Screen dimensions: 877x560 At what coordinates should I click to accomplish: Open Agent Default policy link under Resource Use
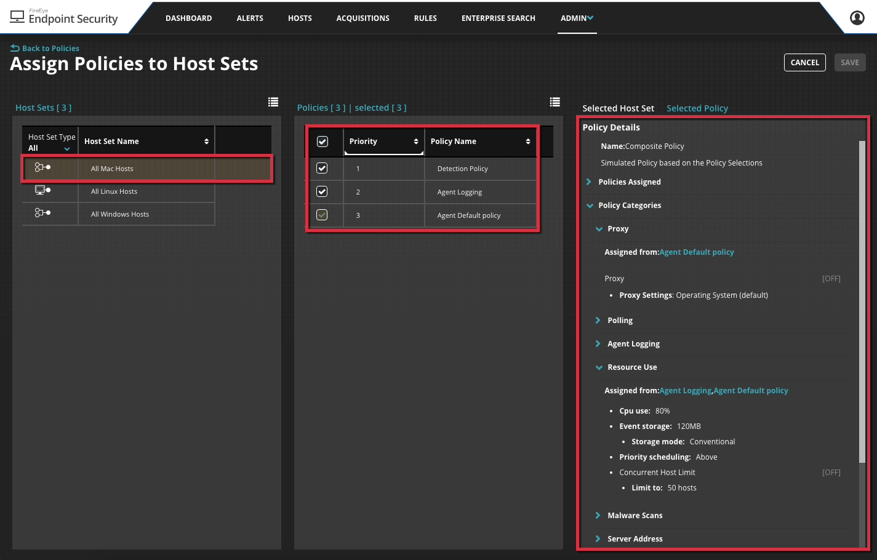tap(751, 391)
